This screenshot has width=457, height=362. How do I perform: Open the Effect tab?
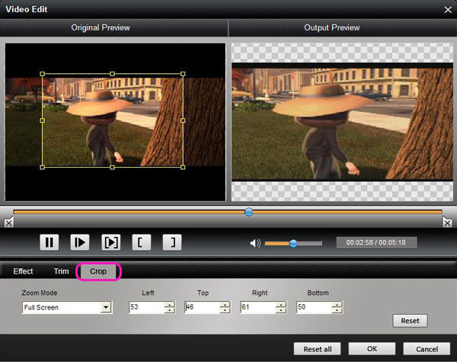[23, 271]
